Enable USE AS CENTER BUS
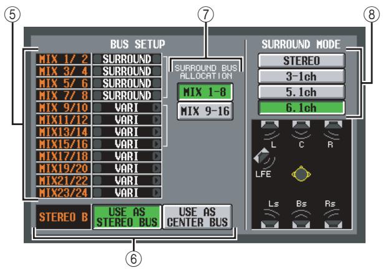 pos(197,217)
